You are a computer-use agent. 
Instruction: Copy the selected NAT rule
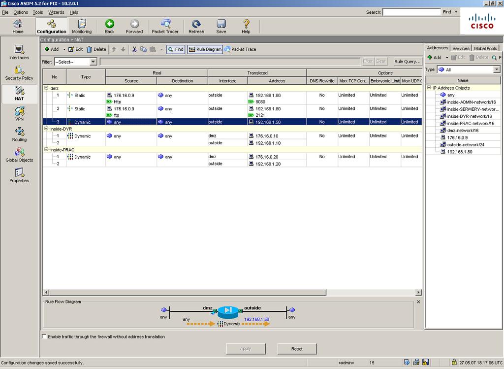coord(143,49)
